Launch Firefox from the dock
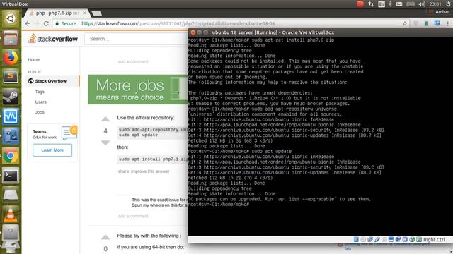This screenshot has width=453, height=254. [11, 58]
